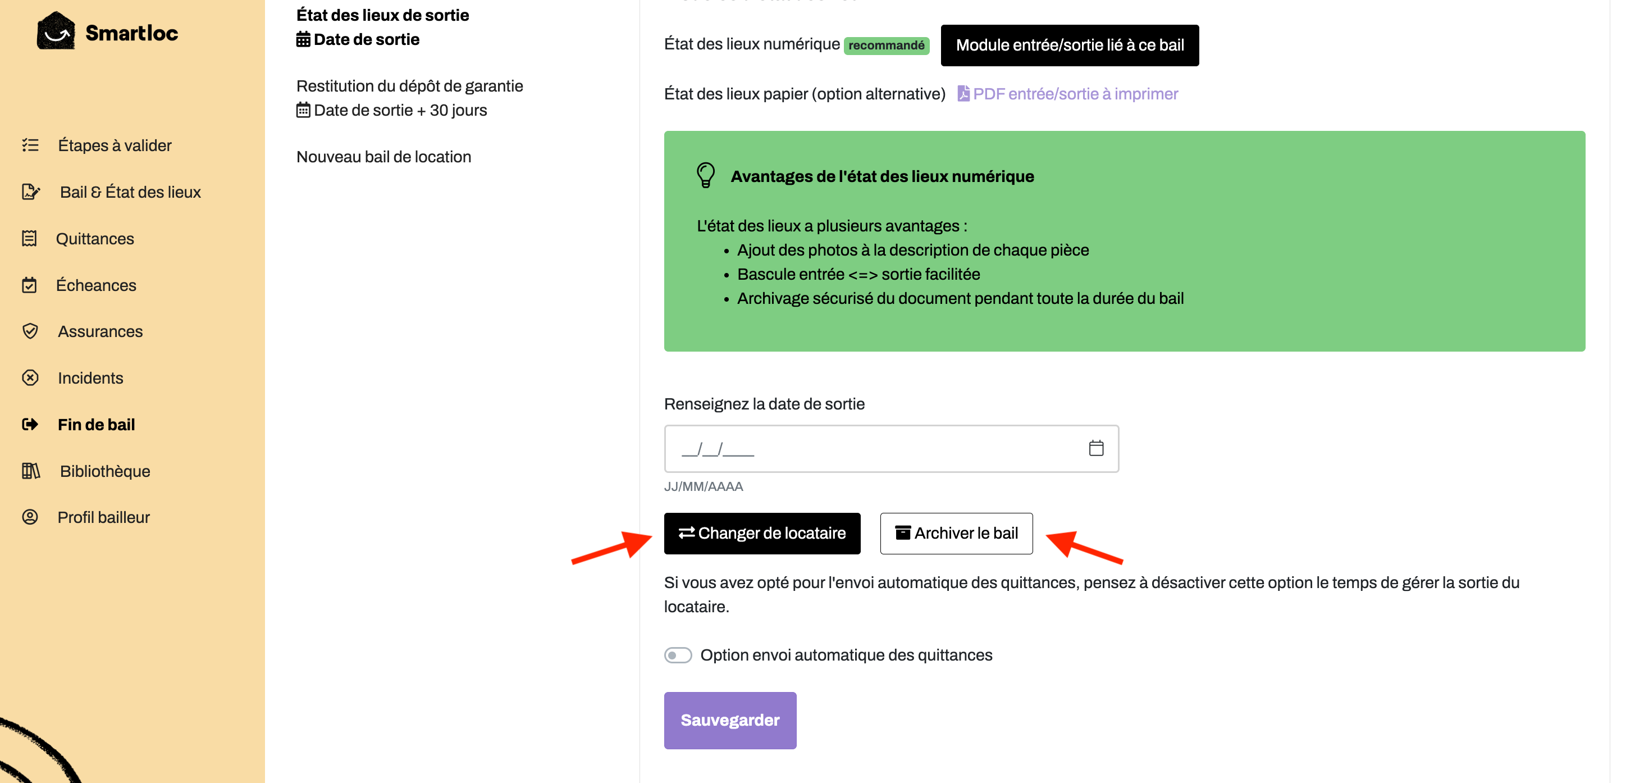Click the Bail & État des lieux pen icon

click(x=31, y=192)
